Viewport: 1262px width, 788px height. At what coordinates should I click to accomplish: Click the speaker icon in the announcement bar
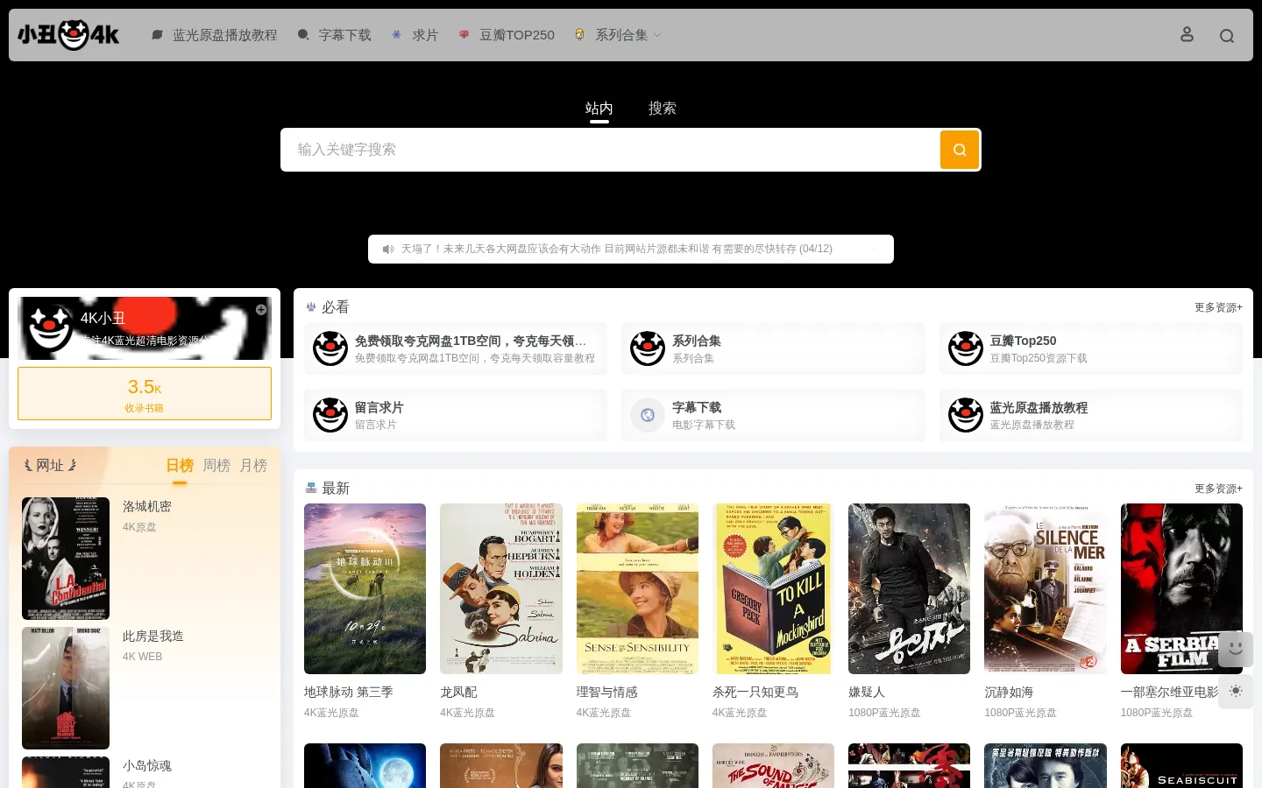pyautogui.click(x=388, y=249)
